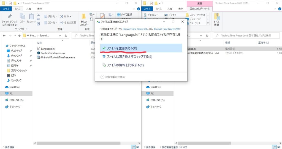Go up one folder level in left window
282x149 pixels.
19,36
